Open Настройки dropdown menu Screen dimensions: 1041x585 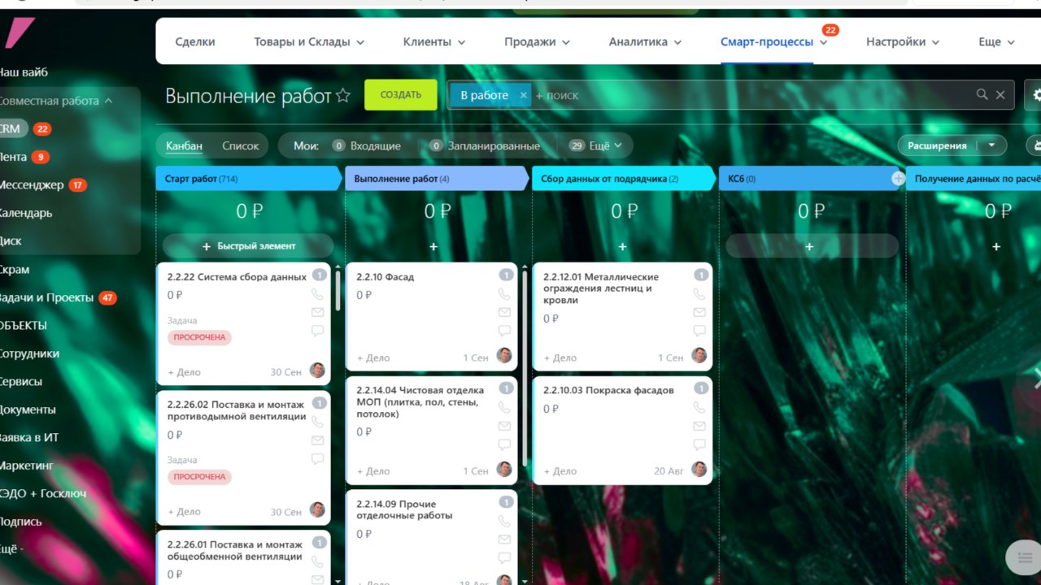click(x=903, y=41)
